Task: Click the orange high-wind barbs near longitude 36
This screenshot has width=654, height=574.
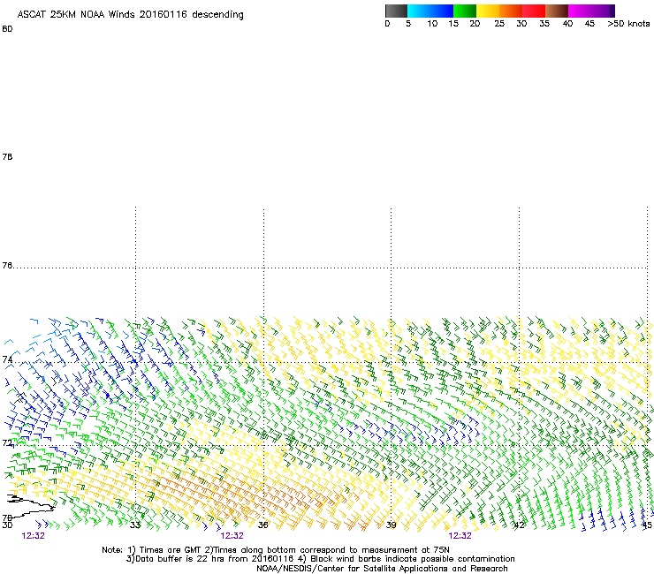Action: click(x=259, y=498)
